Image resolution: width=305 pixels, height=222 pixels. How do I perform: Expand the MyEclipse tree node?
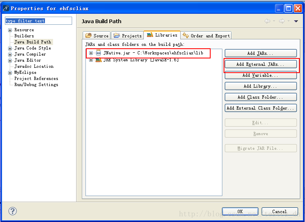tap(10, 73)
